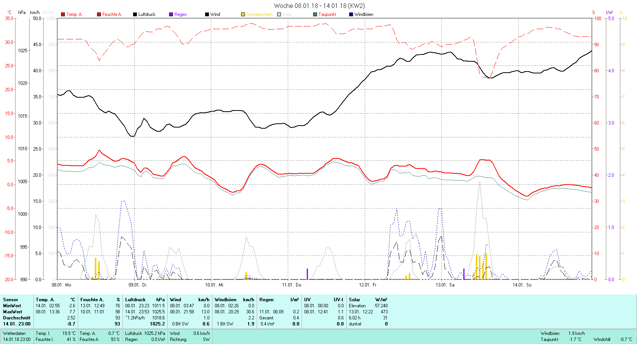Click the Temp. I. label
Image resolution: width=637 pixels, height=344 pixels.
(x=43, y=333)
